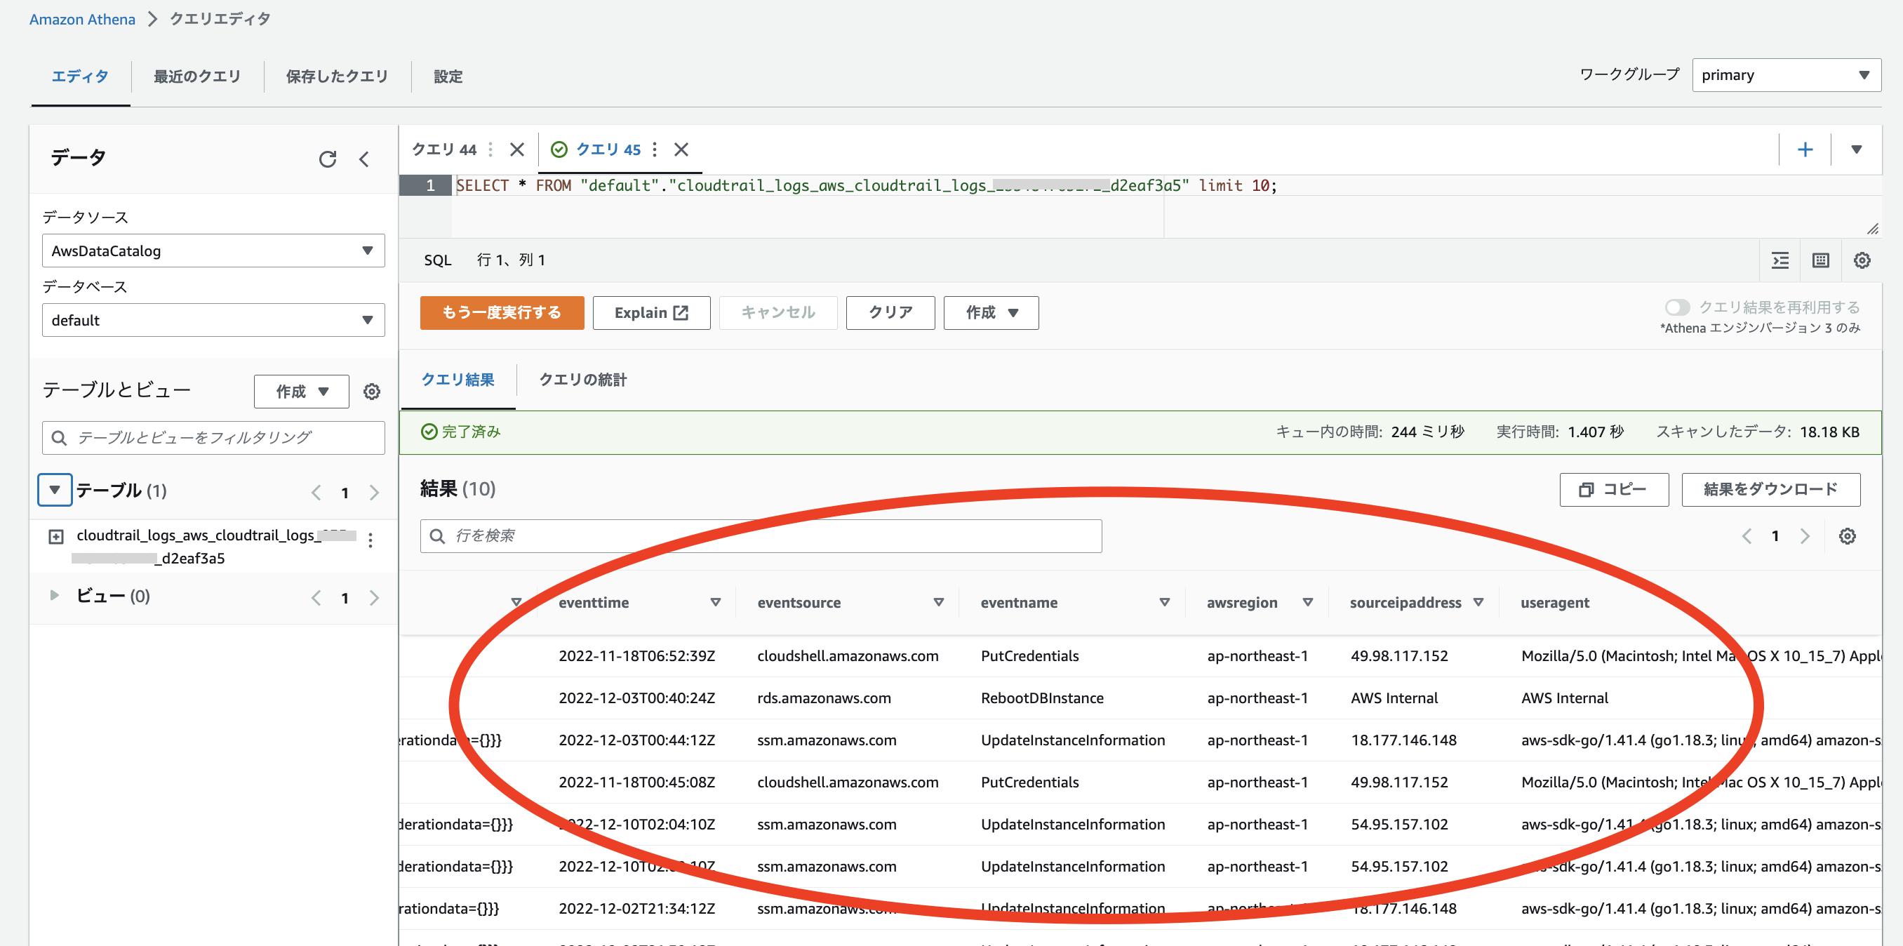Screen dimensions: 1903x946
Task: Open the results table preferences gear
Action: coord(1847,537)
